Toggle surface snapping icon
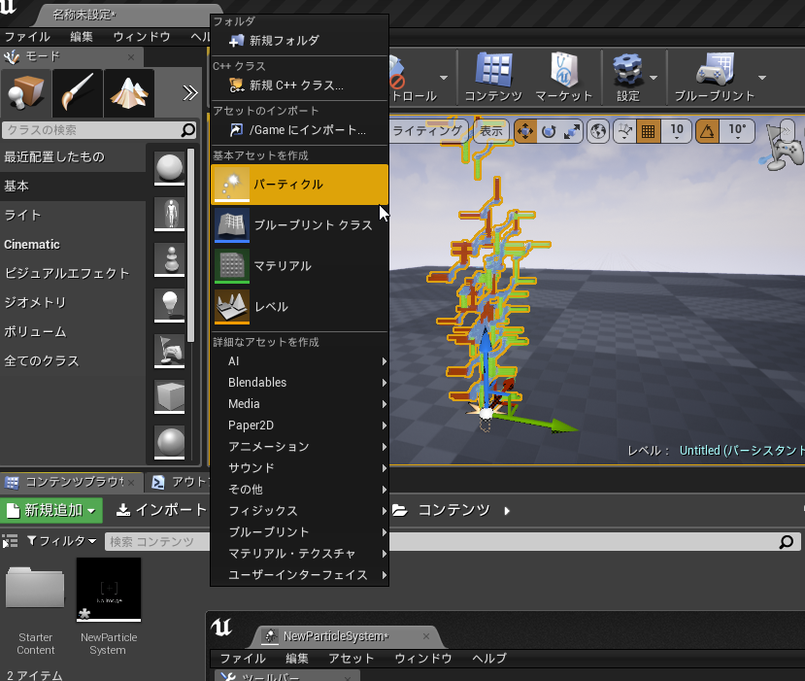 pyautogui.click(x=624, y=131)
